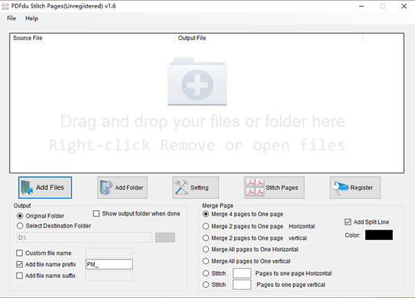The width and height of the screenshot is (415, 298).
Task: Click the browse button beside destination path
Action: pos(165,238)
